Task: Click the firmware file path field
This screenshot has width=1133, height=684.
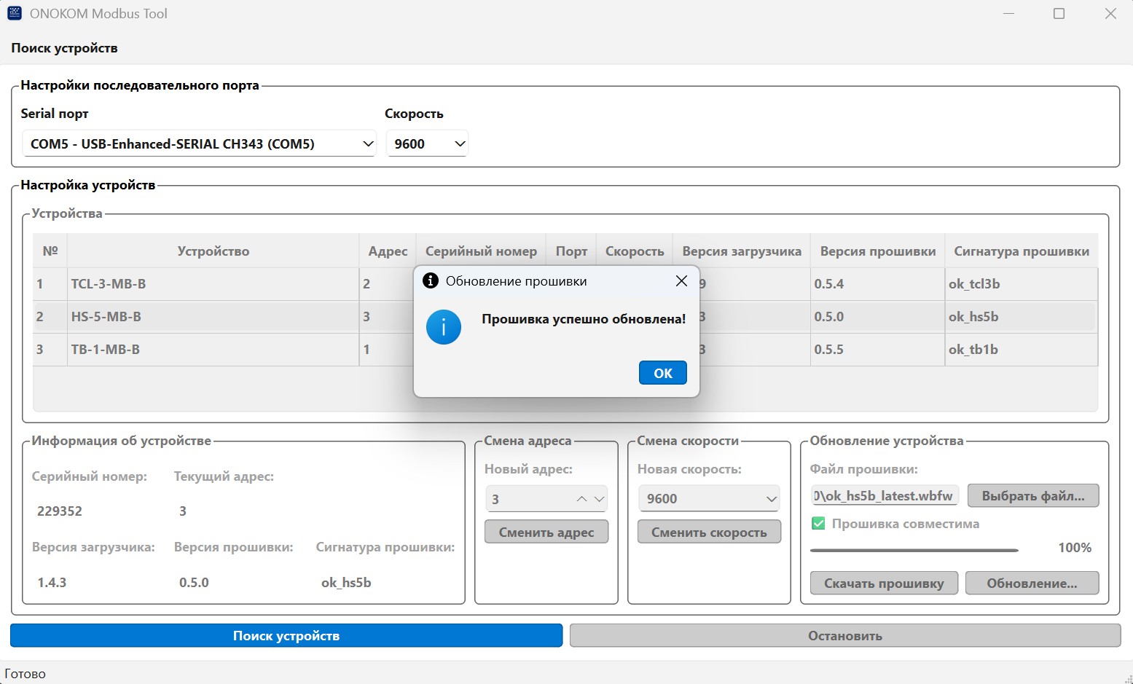Action: [x=884, y=496]
